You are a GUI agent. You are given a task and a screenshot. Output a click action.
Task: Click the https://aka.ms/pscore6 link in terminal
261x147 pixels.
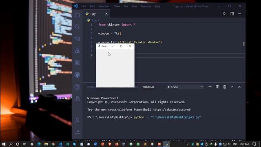(172, 109)
